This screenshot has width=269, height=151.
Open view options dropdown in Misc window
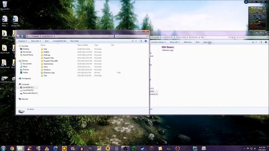tap(256, 42)
